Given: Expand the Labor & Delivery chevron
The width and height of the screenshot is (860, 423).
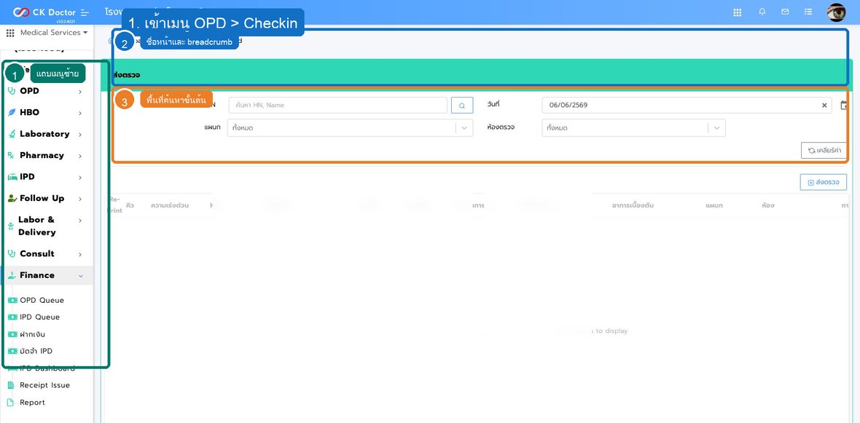Looking at the screenshot, I should point(80,221).
